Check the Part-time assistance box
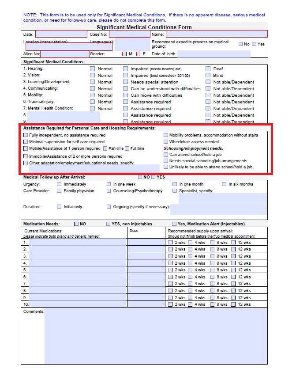Screen dimensions: 296x384 [105, 148]
